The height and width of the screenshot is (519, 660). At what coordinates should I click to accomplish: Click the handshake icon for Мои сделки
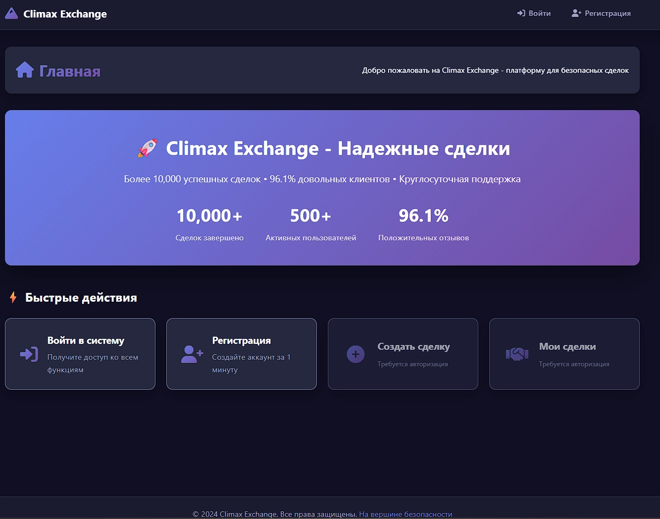(x=517, y=354)
